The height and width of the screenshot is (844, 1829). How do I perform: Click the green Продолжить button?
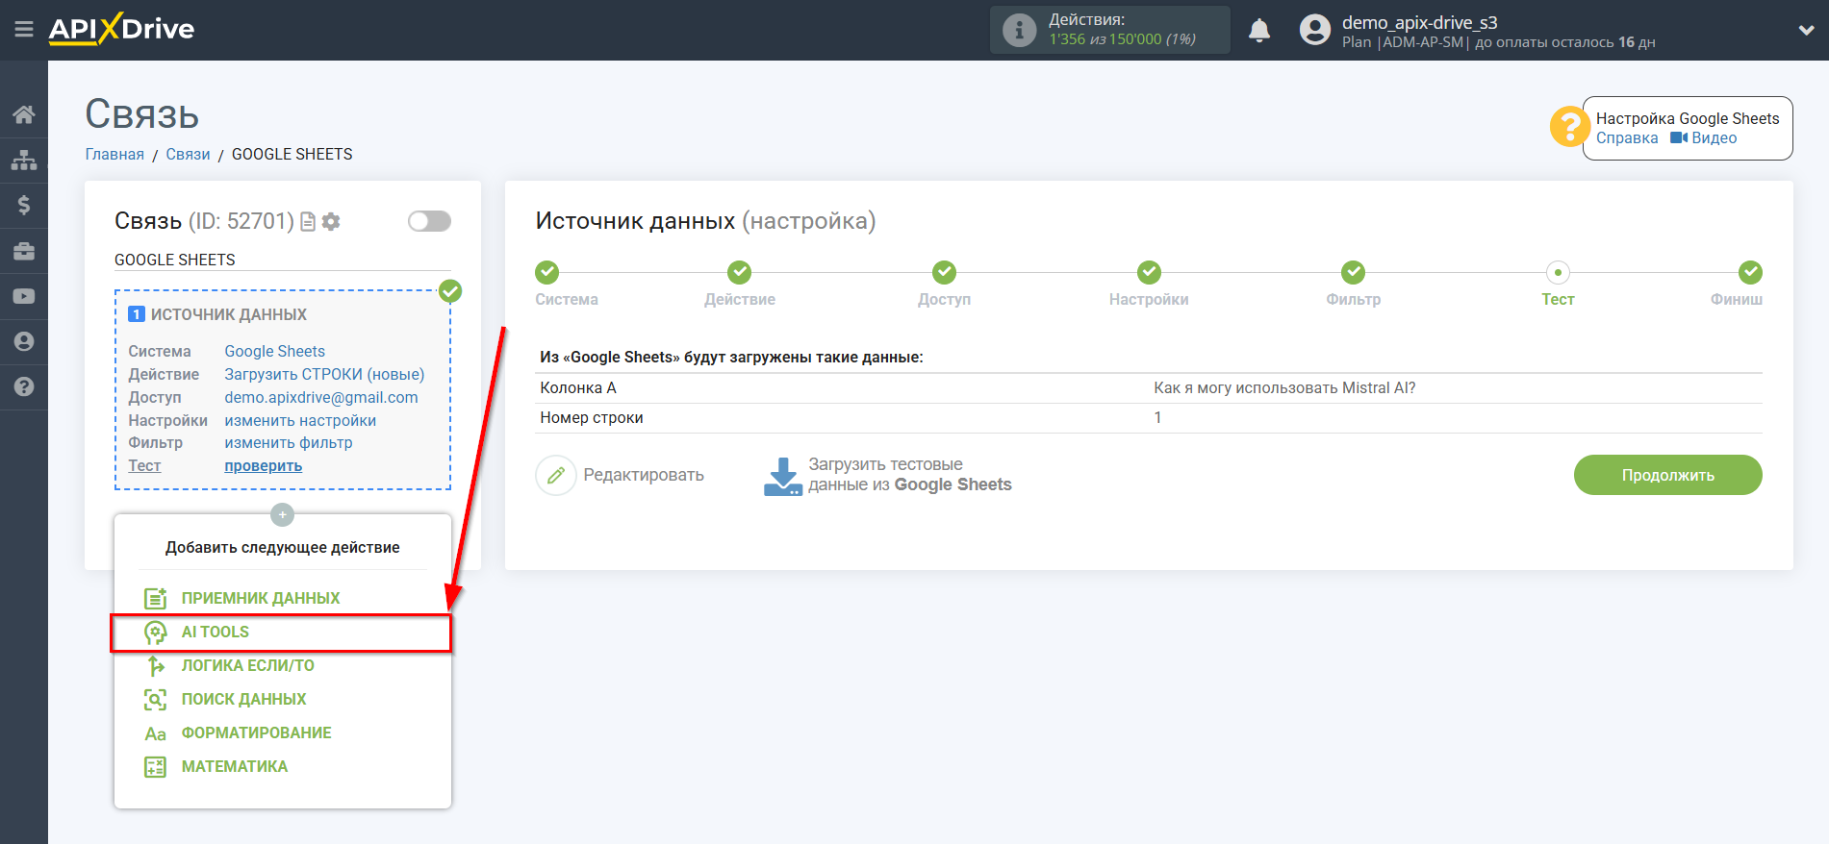pos(1667,475)
